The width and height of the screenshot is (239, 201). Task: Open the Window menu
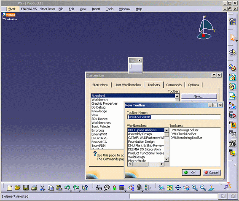click(124, 9)
